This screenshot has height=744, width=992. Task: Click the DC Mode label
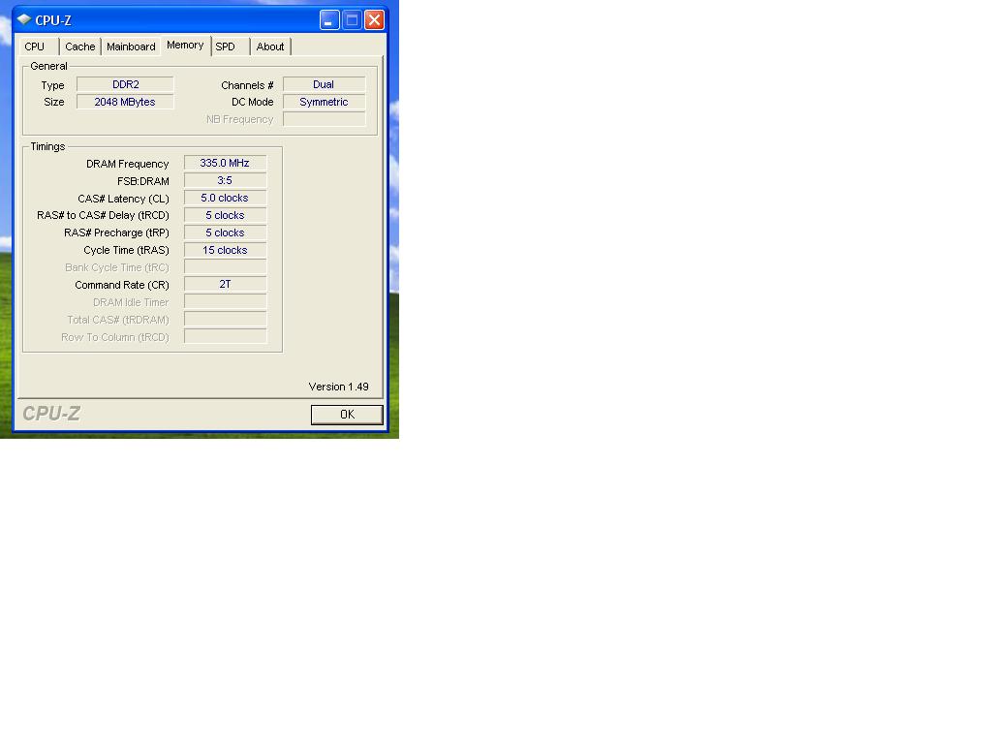[x=253, y=102]
